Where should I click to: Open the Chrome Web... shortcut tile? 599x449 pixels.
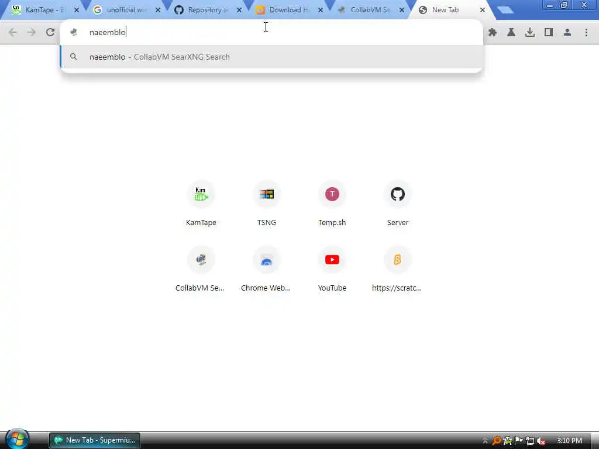(266, 270)
